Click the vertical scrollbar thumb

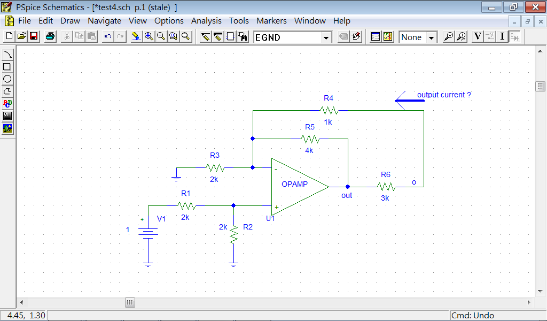(540, 86)
